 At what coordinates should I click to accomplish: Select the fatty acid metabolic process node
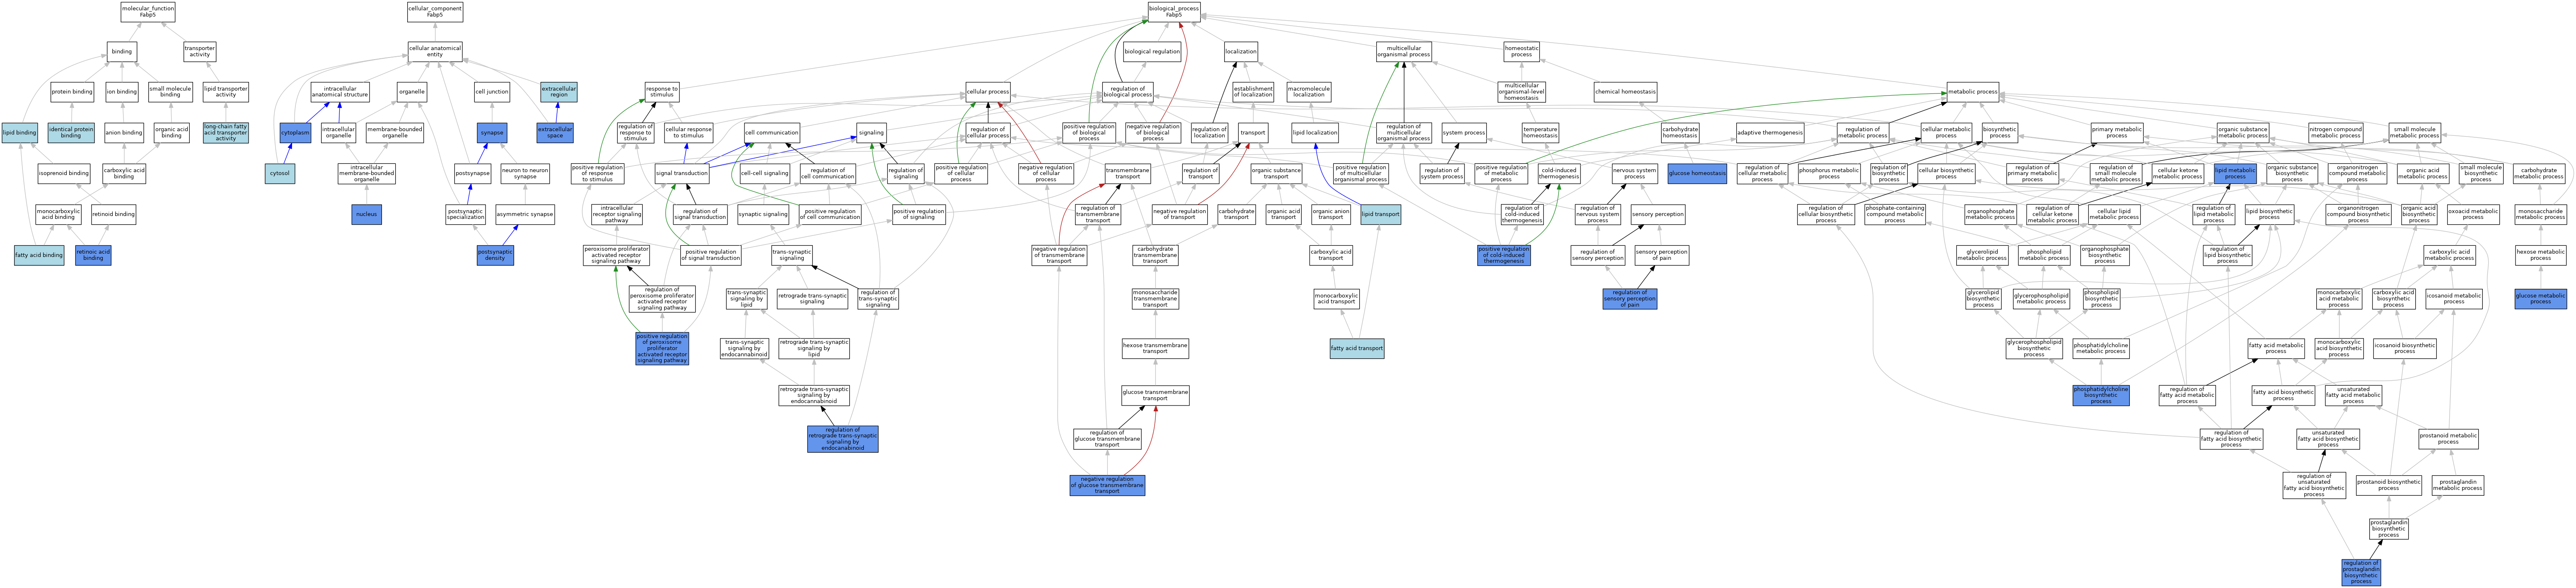coord(2276,348)
